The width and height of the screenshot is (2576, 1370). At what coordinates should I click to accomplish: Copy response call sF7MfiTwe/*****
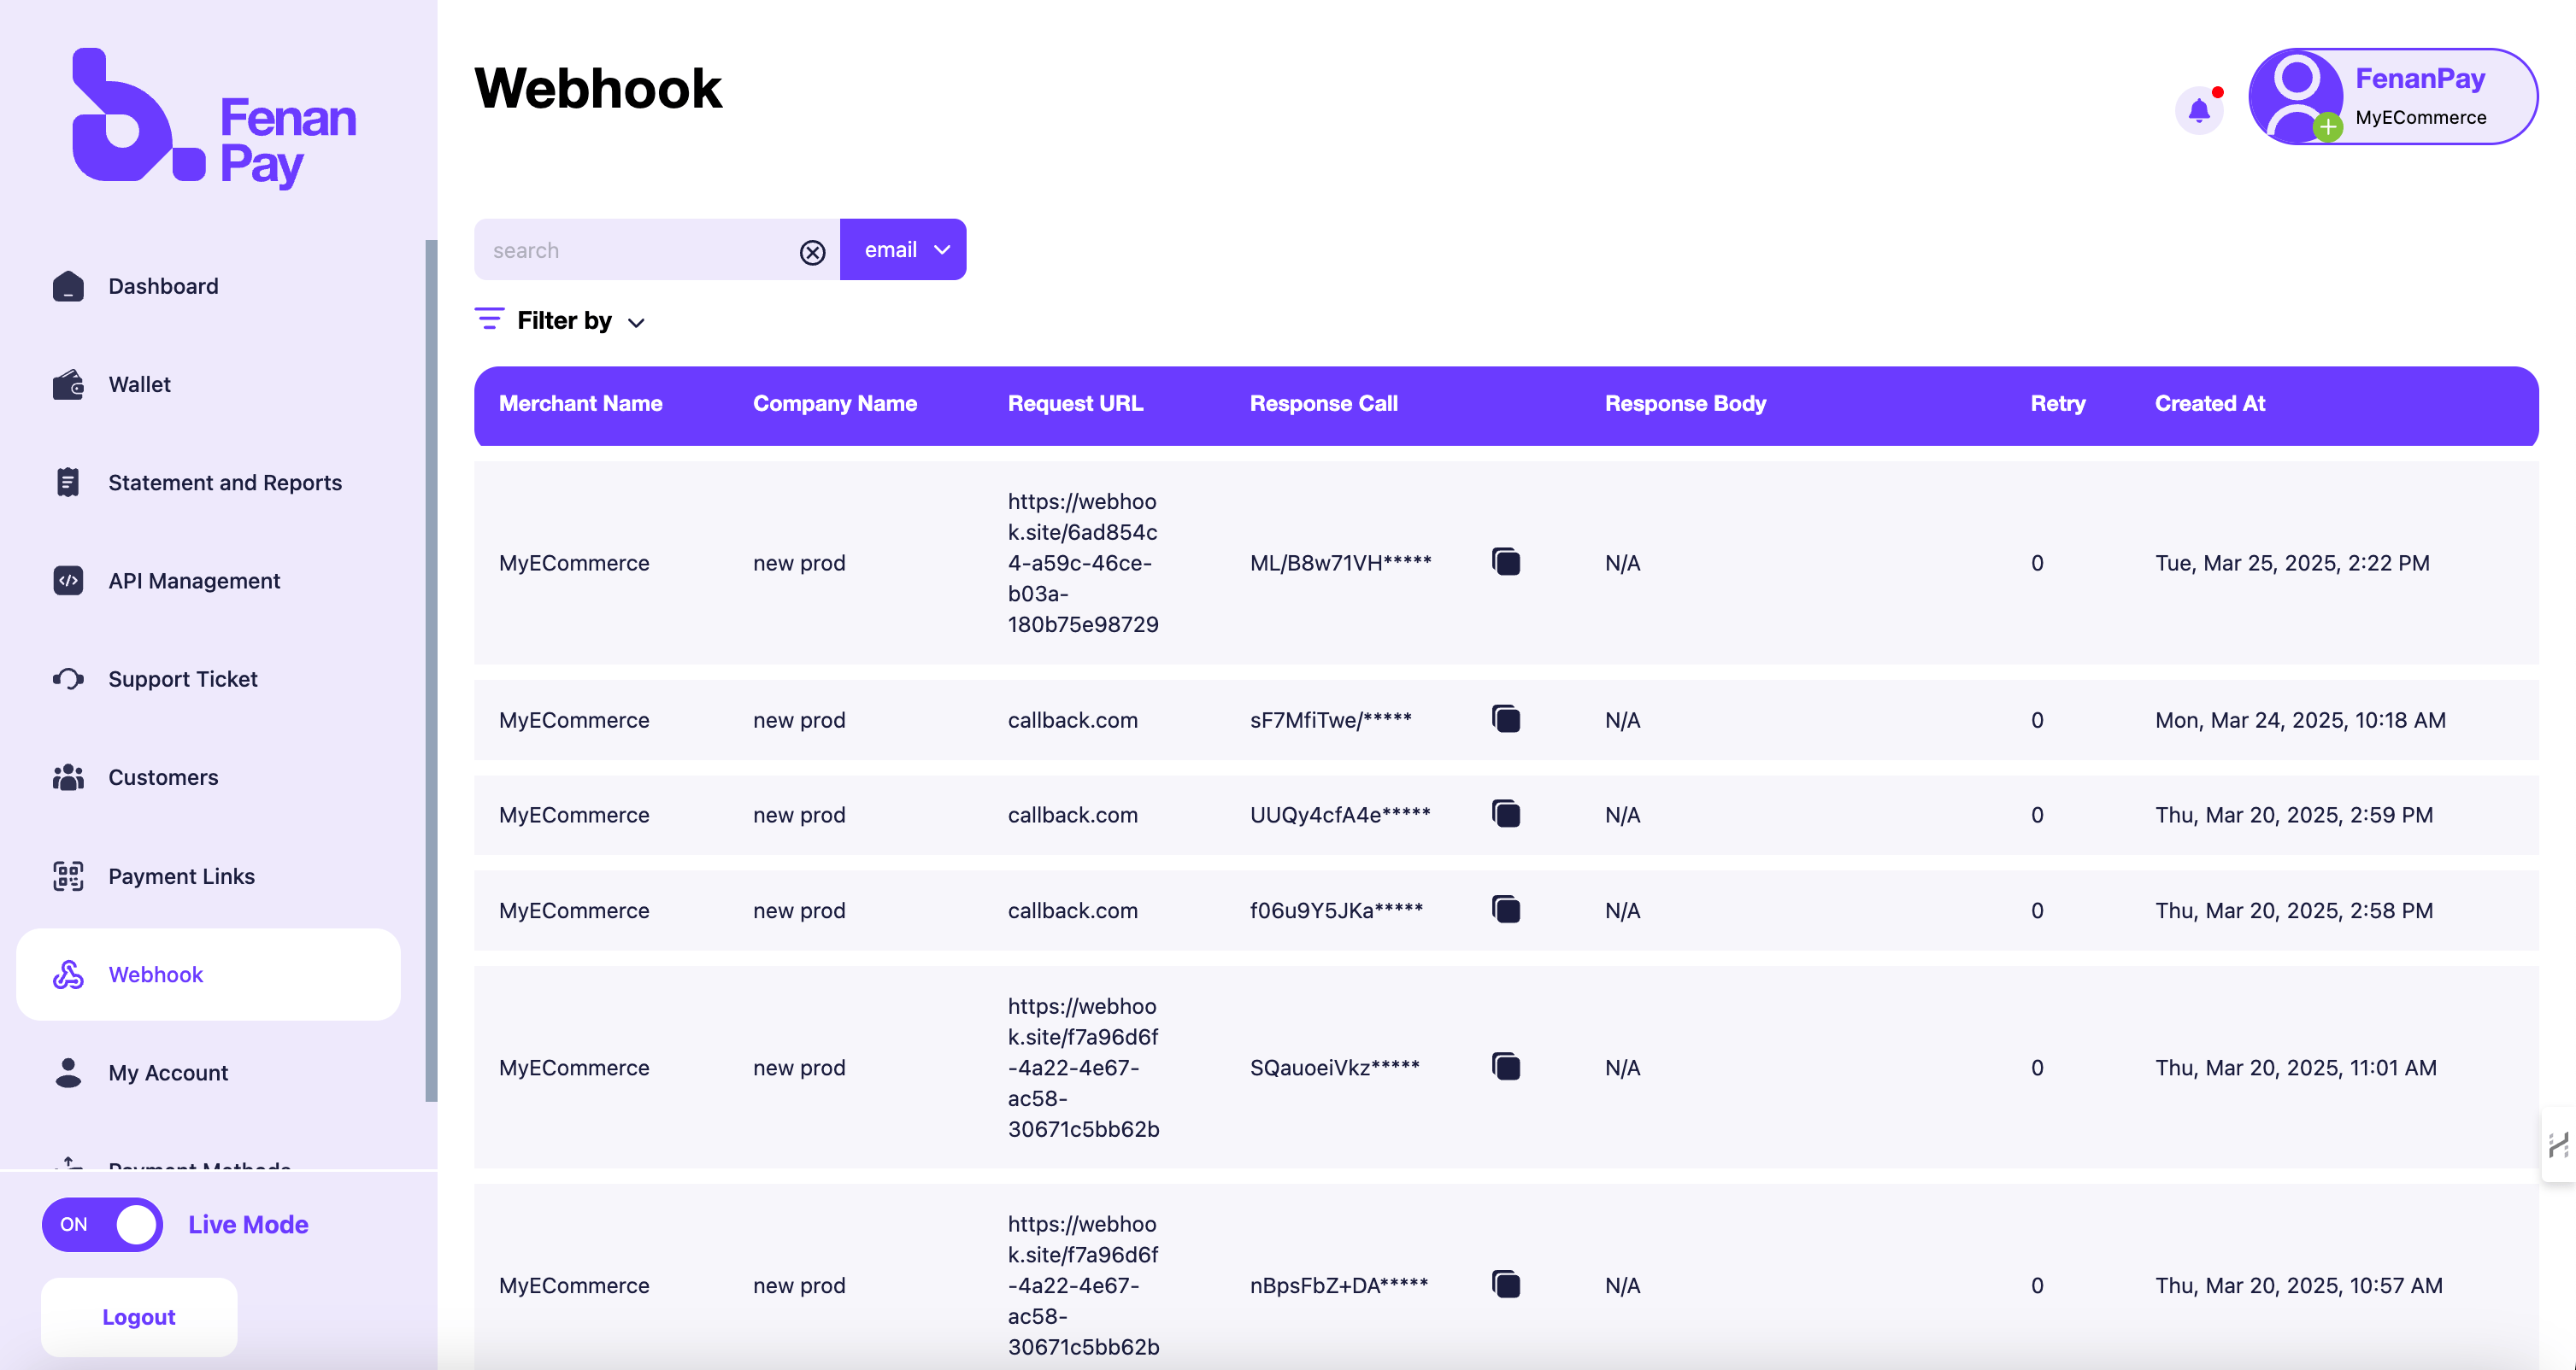(1506, 718)
